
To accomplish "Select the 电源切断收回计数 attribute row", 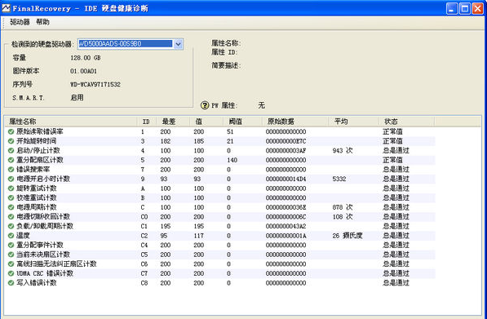I will pos(220,217).
